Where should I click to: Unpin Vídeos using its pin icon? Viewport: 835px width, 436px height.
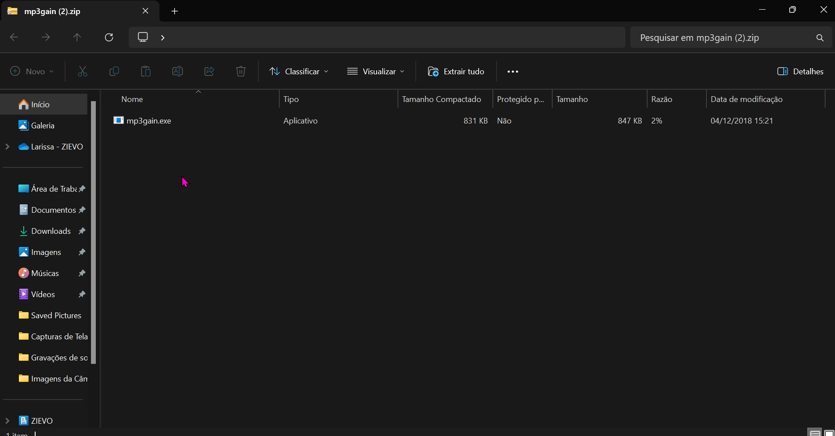coord(82,294)
